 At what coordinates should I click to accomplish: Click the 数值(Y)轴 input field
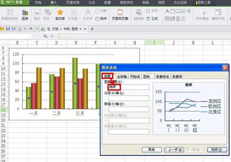[129, 109]
